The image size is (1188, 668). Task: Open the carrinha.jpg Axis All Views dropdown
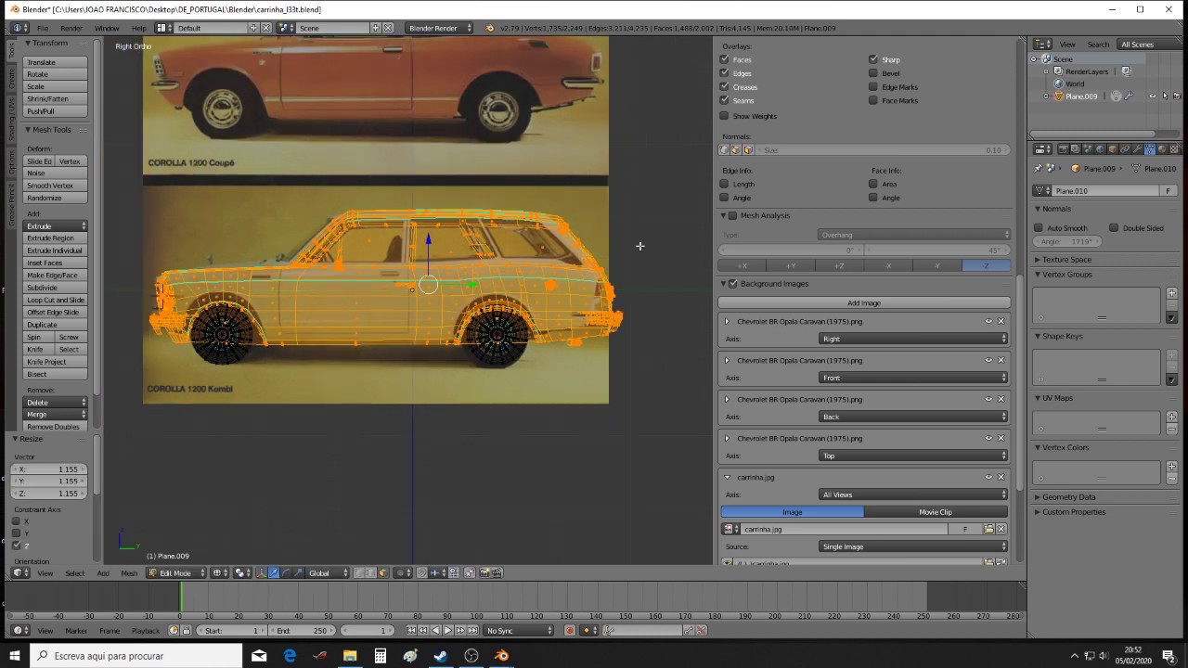(913, 495)
